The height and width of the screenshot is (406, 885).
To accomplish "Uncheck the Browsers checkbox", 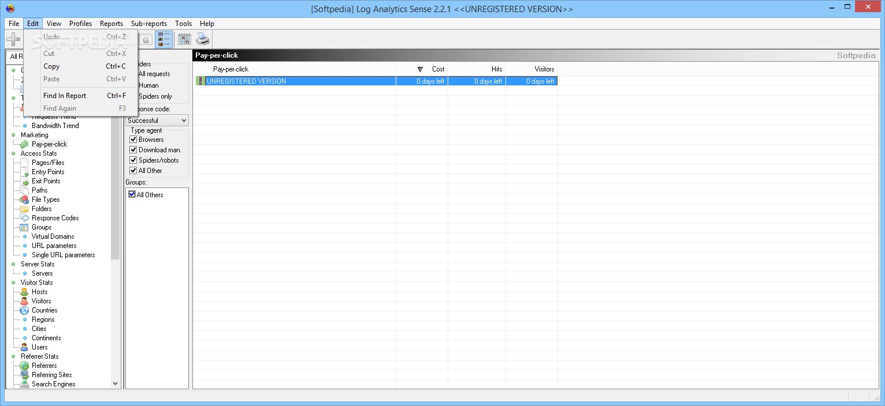I will pyautogui.click(x=133, y=140).
